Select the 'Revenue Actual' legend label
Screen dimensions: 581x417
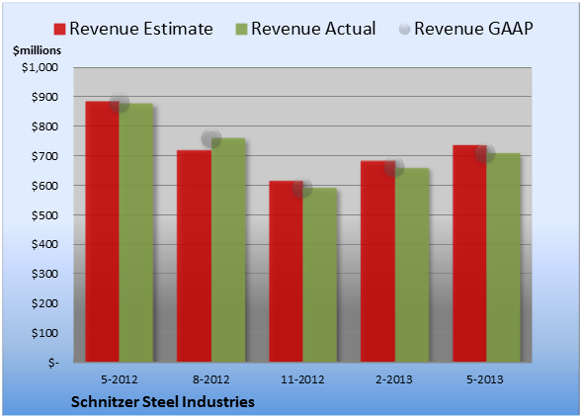click(x=313, y=29)
